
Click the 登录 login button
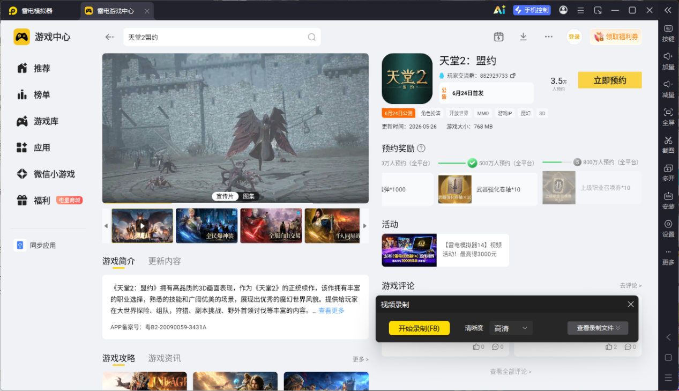pos(574,36)
